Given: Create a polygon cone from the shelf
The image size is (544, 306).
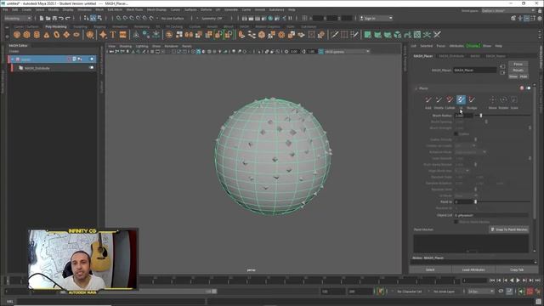Looking at the screenshot, I should click(47, 35).
